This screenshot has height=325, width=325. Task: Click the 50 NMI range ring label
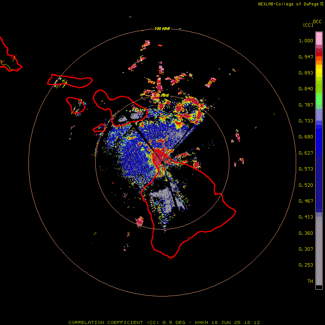coord(162,95)
